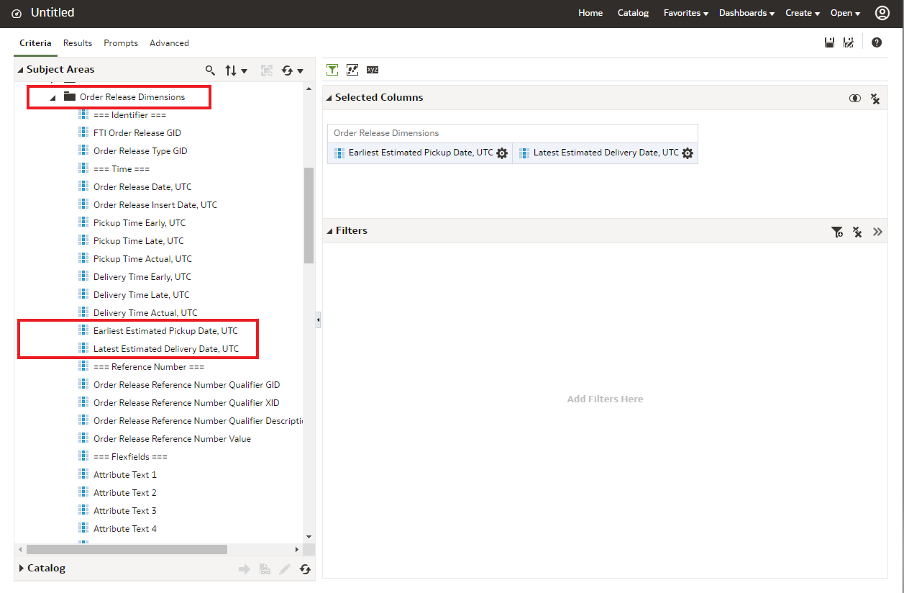Click the column icon beside FTI Order Release GID
Image resolution: width=904 pixels, height=593 pixels.
(83, 132)
